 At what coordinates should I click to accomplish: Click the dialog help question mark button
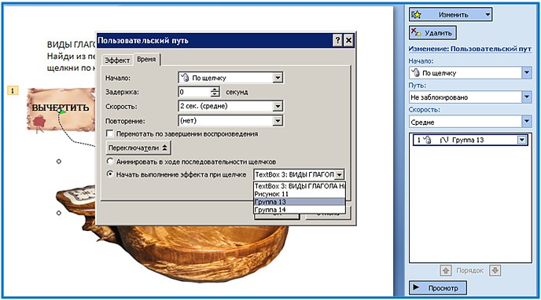[338, 40]
